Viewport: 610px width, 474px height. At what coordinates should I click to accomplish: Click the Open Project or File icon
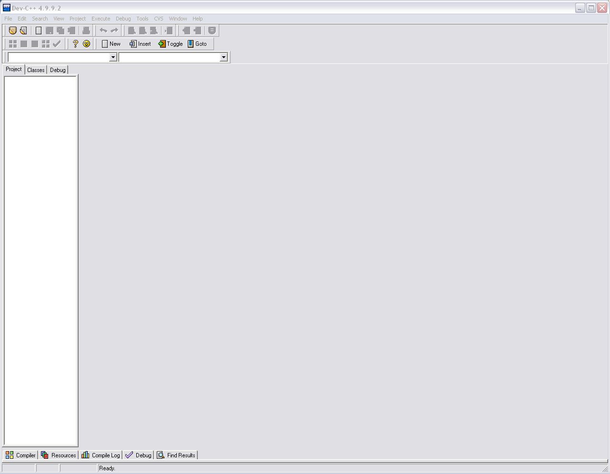[23, 31]
